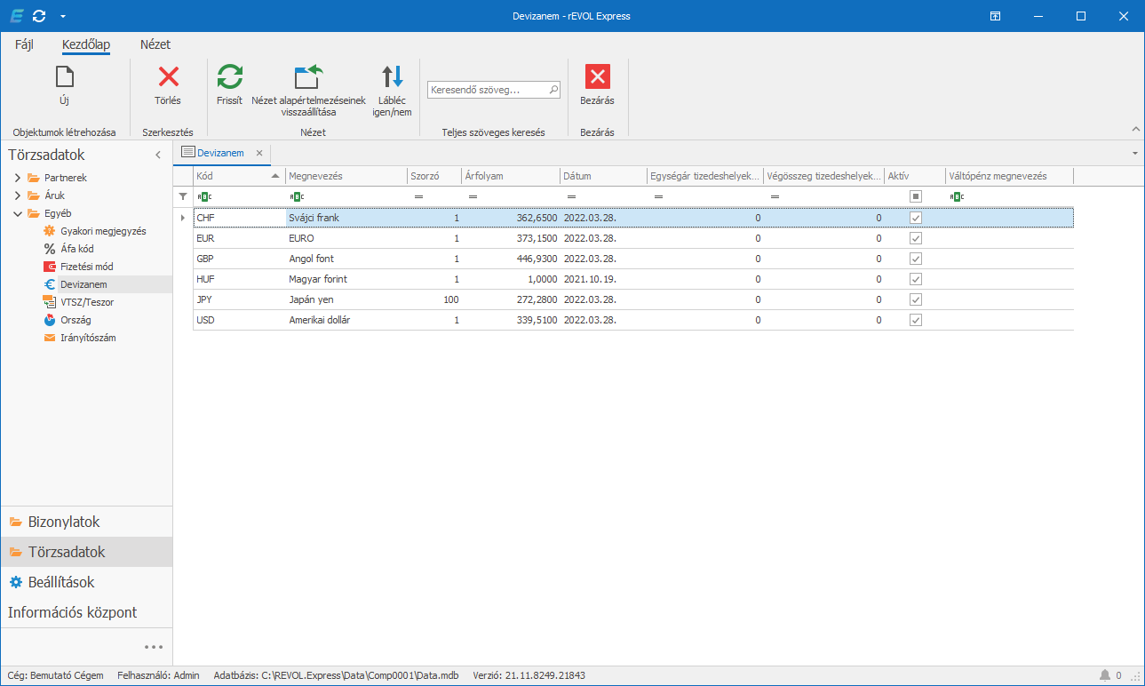The width and height of the screenshot is (1145, 686).
Task: Toggle the Aktív checkbox for the HUF row
Action: pyautogui.click(x=915, y=279)
